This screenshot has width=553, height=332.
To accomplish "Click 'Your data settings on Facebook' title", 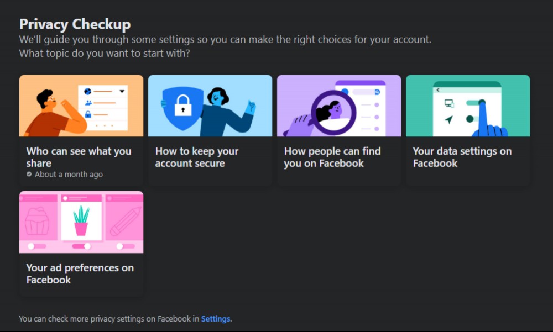I will click(x=462, y=157).
